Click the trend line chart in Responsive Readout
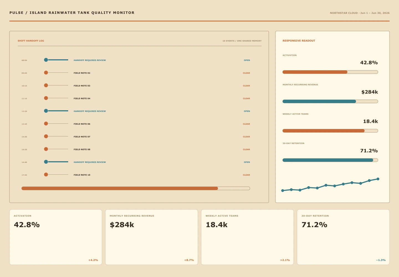 [x=330, y=185]
